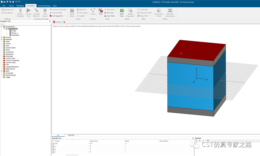Select the SeaWater solid in the tree
Image resolution: width=260 pixels, height=156 pixels.
point(15,35)
